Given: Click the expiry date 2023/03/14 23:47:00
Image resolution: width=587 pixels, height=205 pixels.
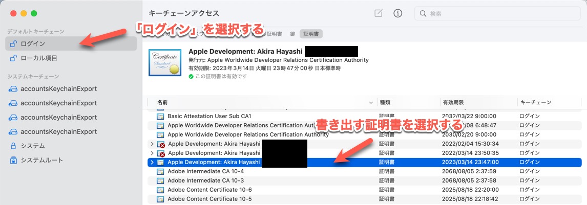Looking at the screenshot, I should point(471,162).
